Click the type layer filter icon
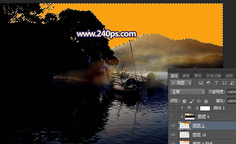Image resolution: width=236 pixels, height=144 pixels. [x=216, y=83]
